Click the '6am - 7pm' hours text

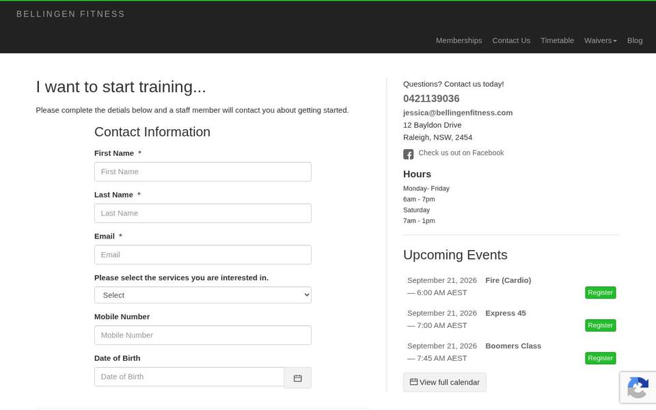419,199
